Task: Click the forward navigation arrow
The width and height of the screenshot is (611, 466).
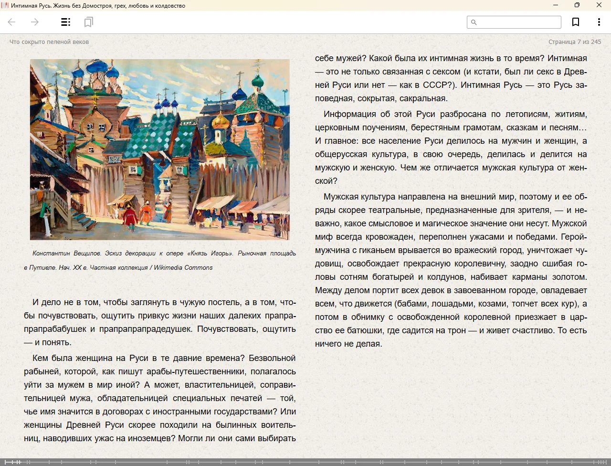Action: (35, 22)
